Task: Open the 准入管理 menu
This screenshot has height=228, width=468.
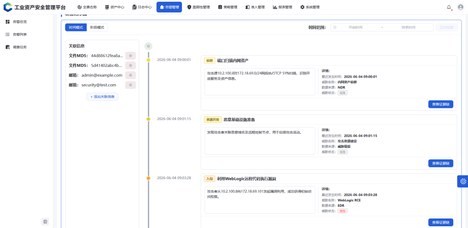Action: [255, 7]
